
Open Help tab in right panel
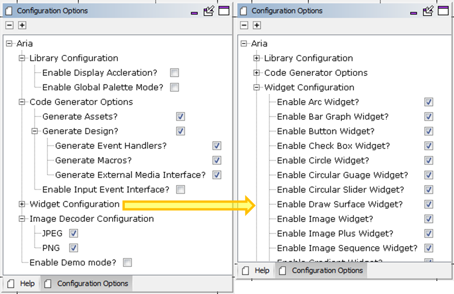[257, 270]
